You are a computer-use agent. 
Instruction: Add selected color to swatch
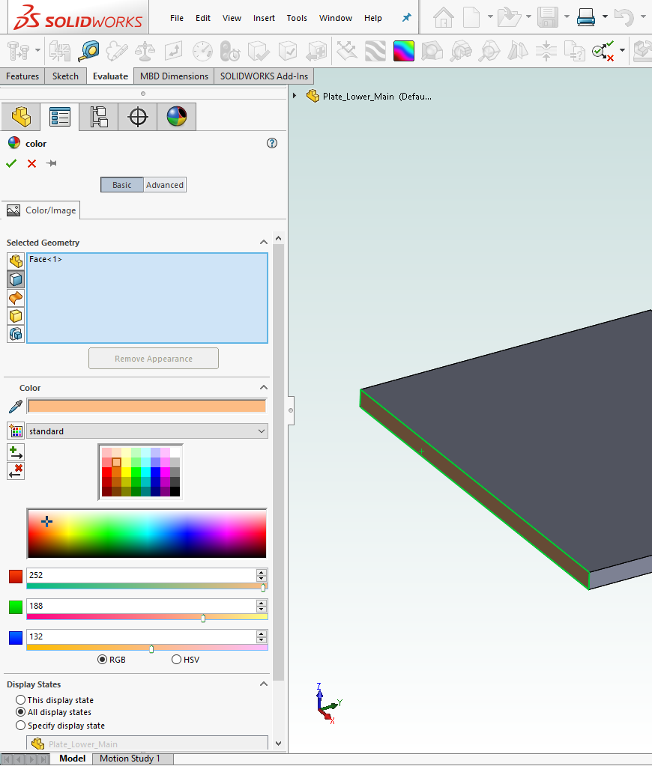(16, 452)
